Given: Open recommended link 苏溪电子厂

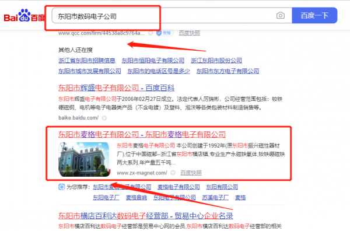Looking at the screenshot, I should click(215, 198).
